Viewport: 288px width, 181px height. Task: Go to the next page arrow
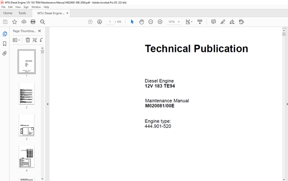pyautogui.click(x=99, y=22)
